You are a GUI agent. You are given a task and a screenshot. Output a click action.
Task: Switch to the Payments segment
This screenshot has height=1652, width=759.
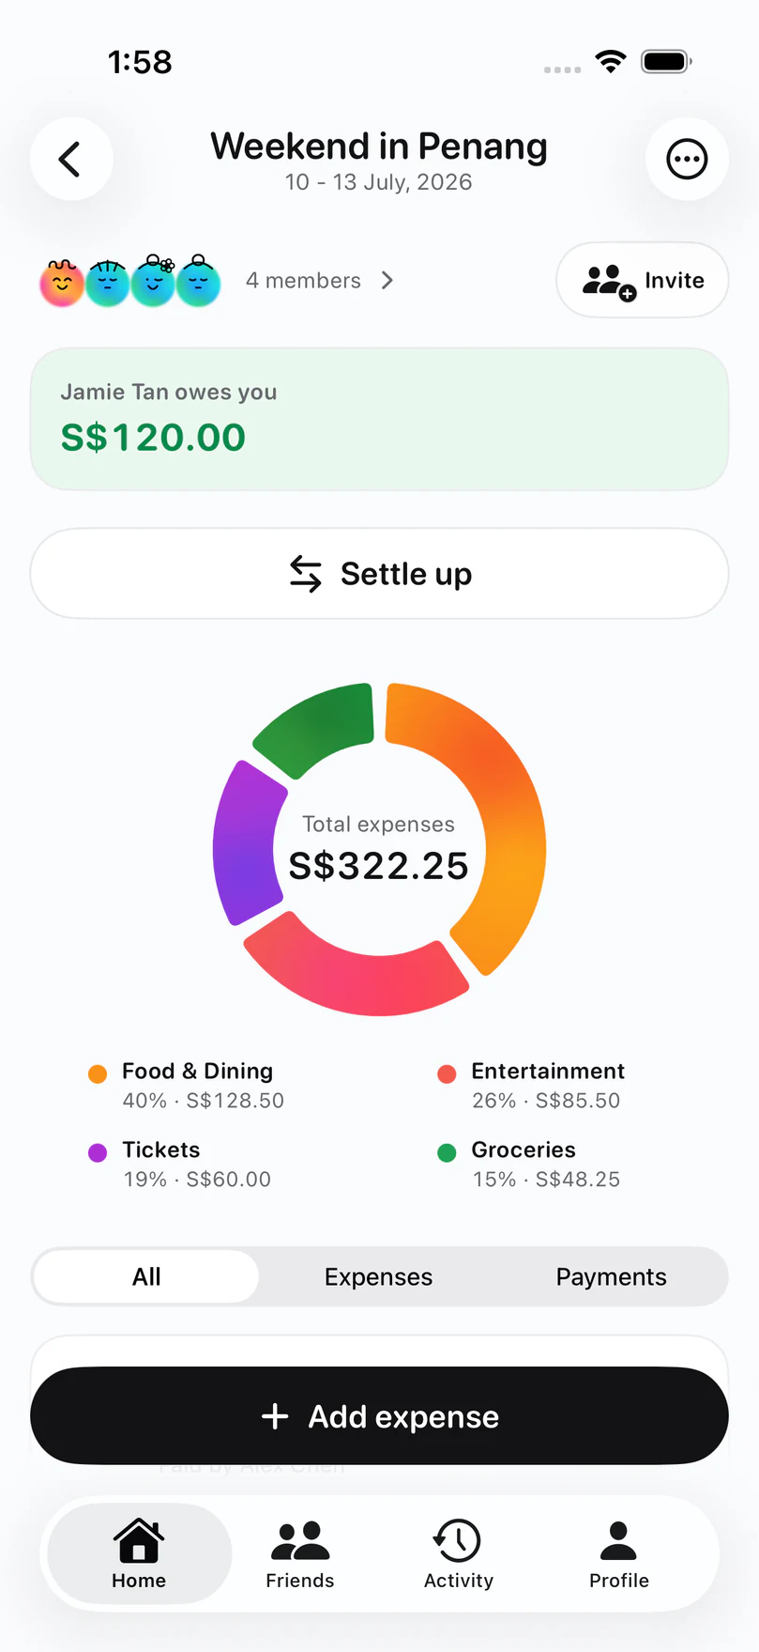pyautogui.click(x=611, y=1276)
